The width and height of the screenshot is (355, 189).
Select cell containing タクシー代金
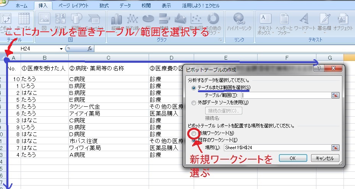coord(109,106)
